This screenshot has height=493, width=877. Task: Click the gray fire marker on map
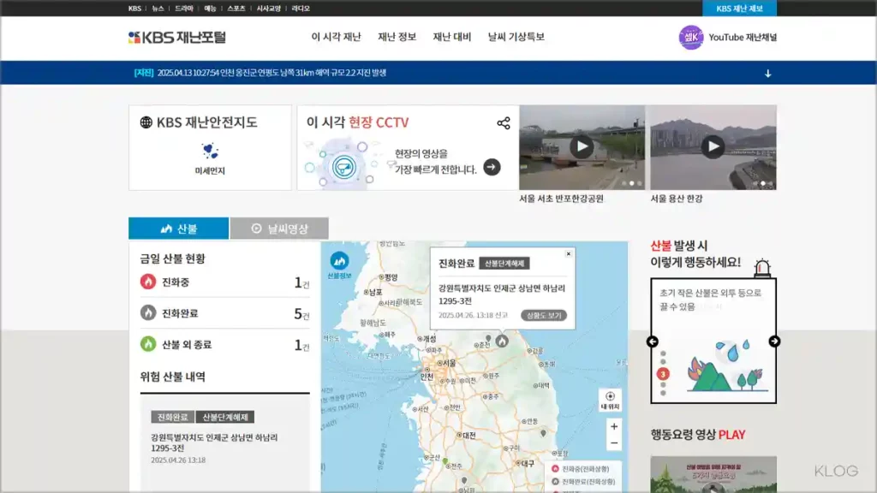click(502, 341)
